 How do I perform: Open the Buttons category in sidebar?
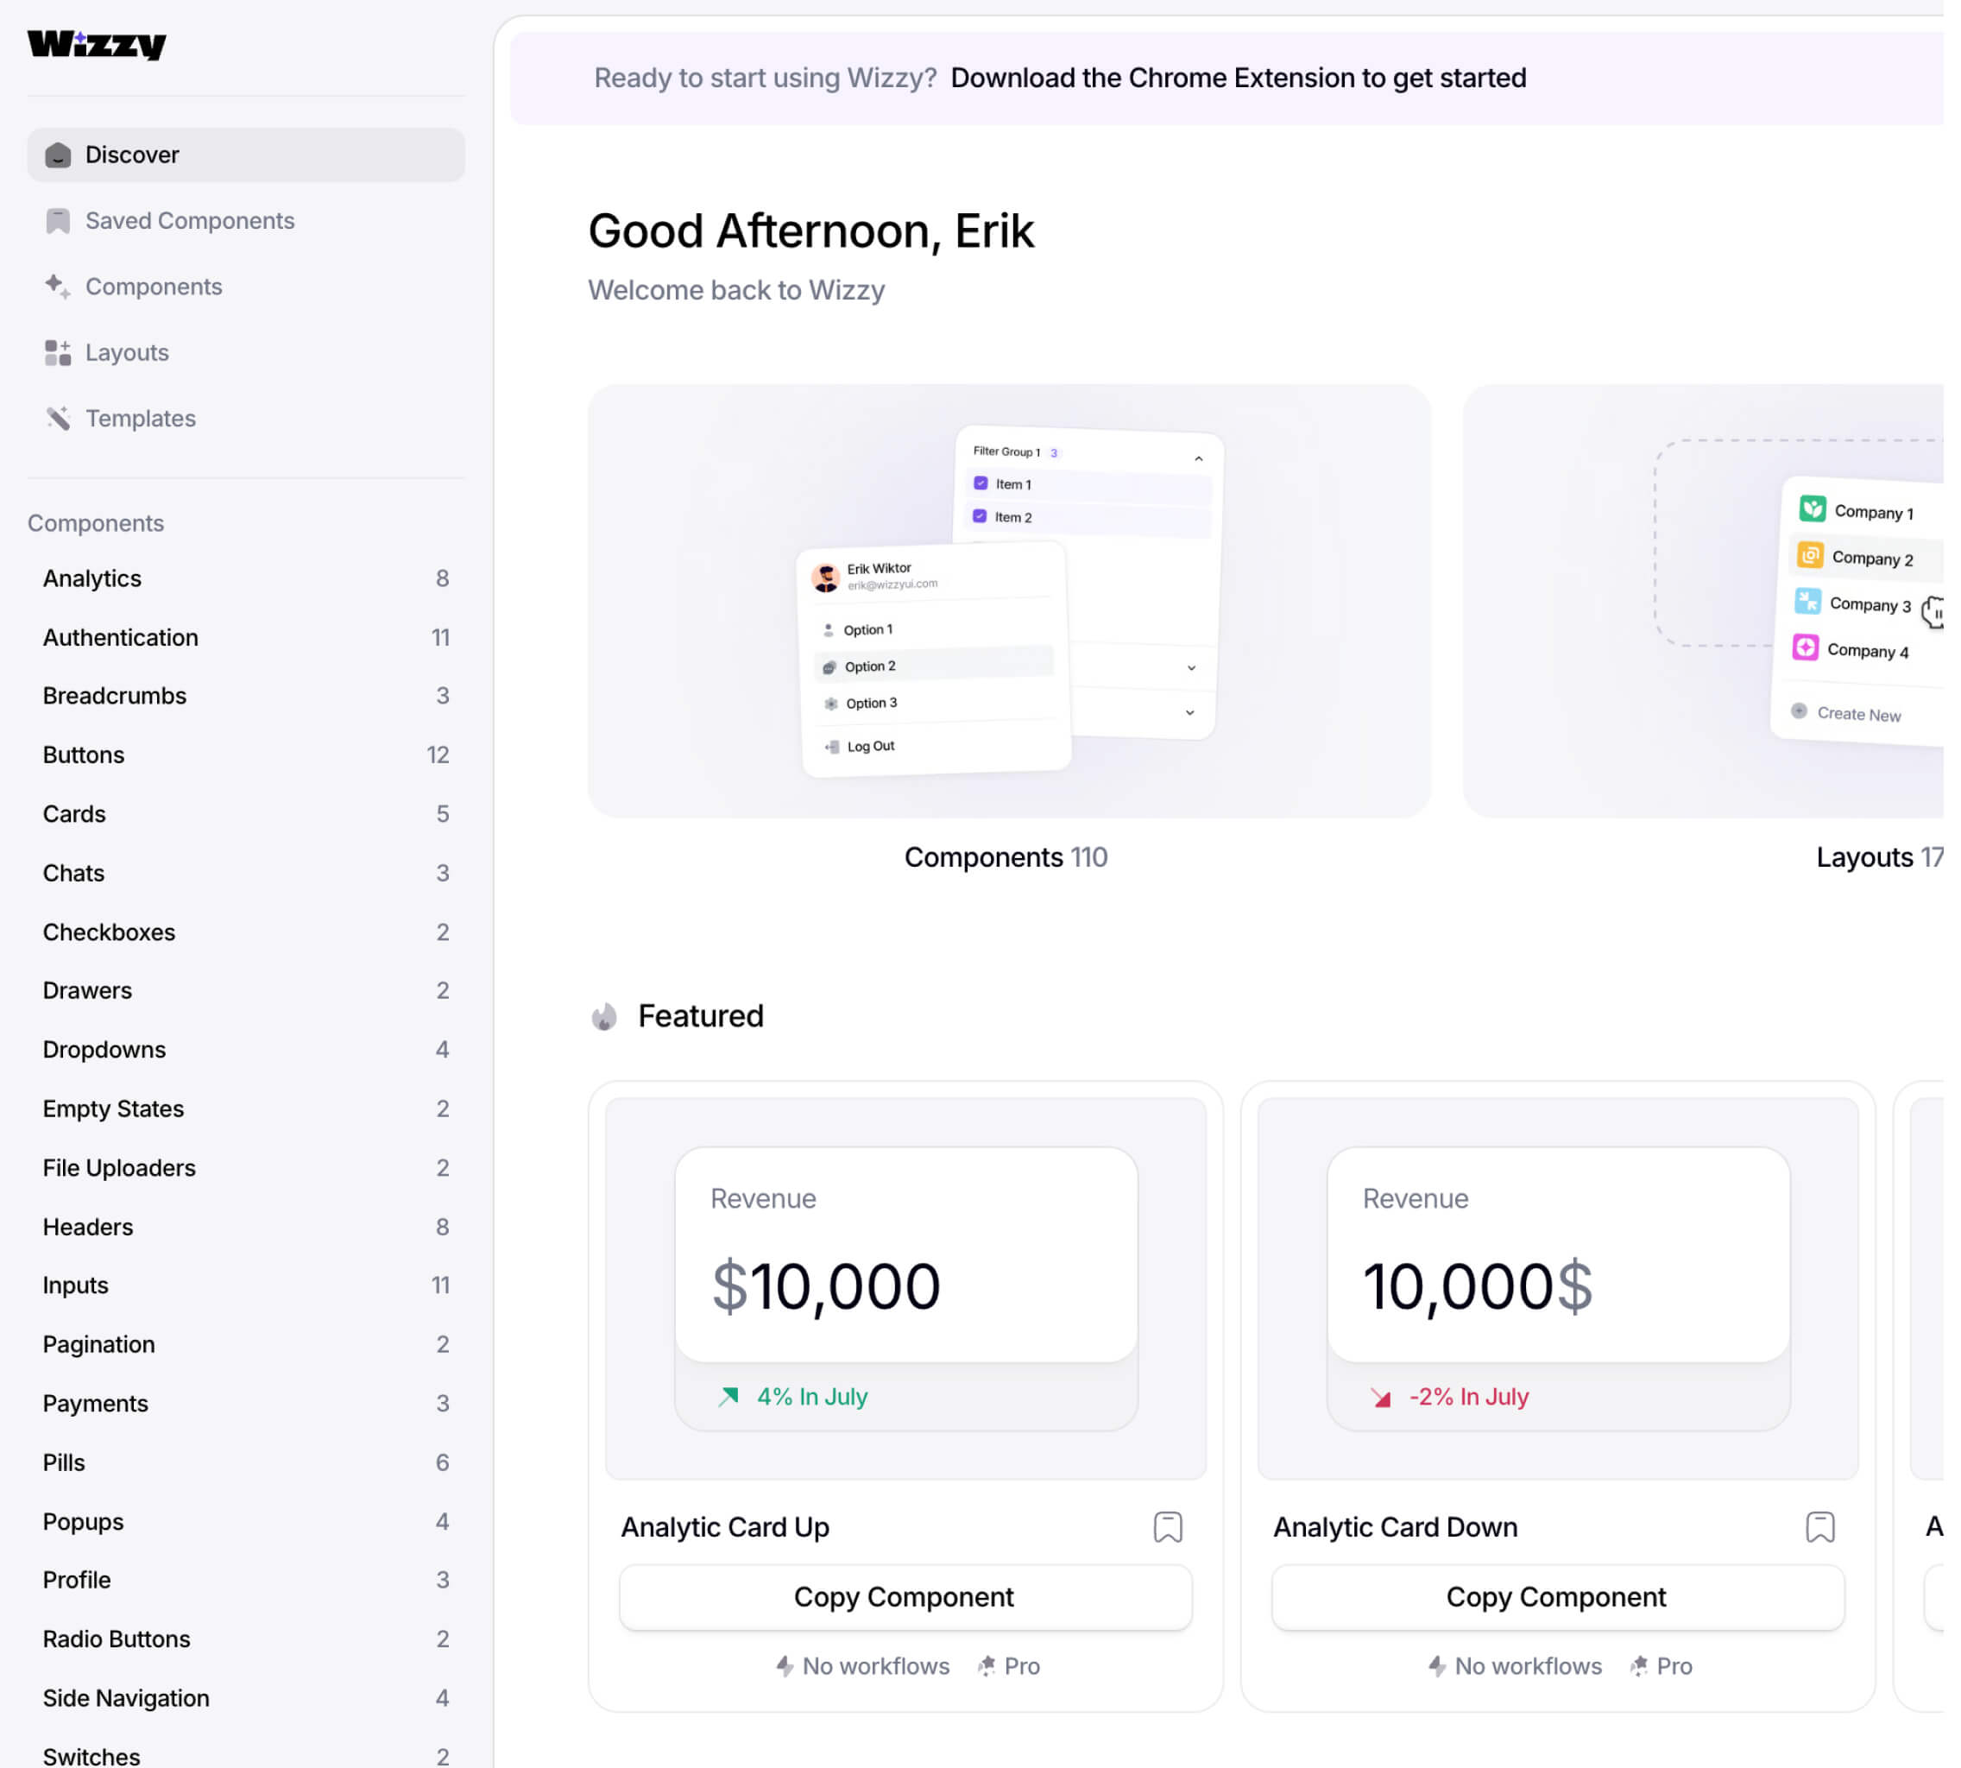tap(84, 755)
